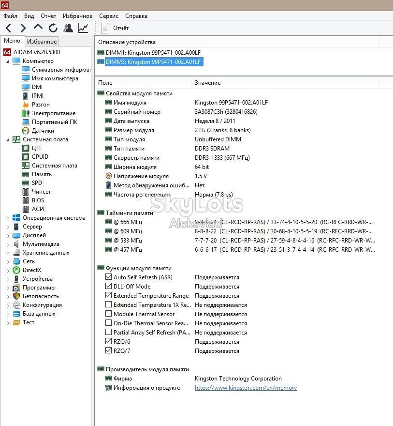Toggle the Module Thermal Sensor checkbox
Screen dimensions: 393x426
tap(108, 314)
